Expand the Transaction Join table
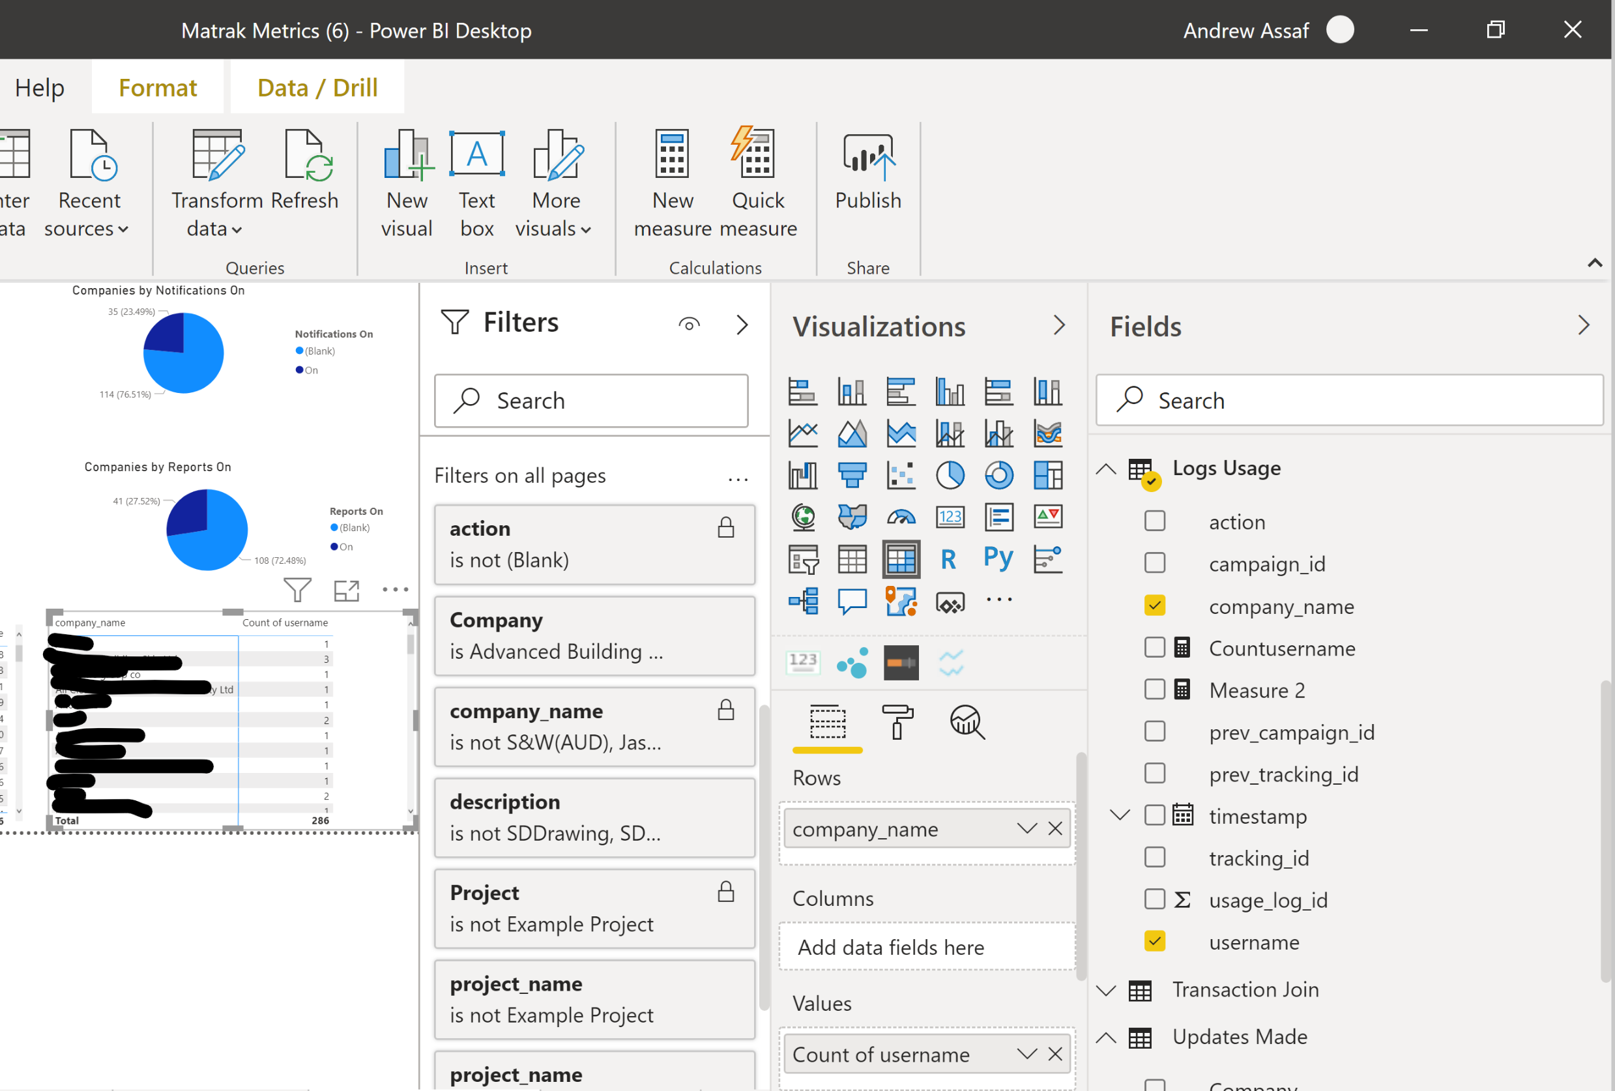 1105,990
